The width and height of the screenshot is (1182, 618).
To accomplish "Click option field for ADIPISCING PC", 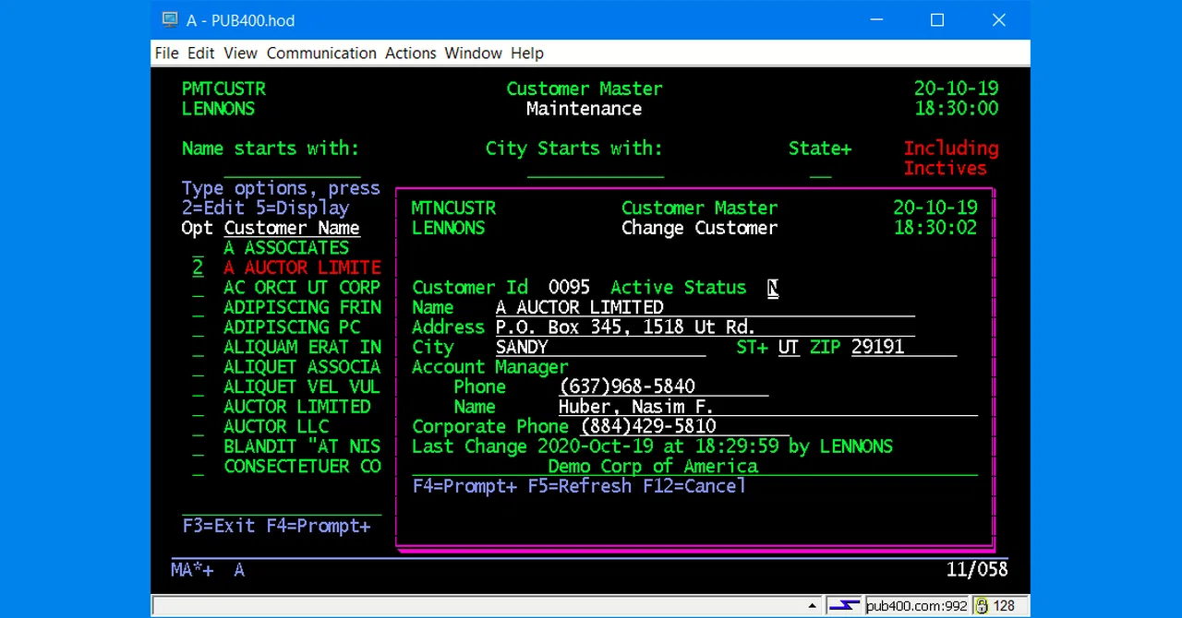I will [x=198, y=327].
